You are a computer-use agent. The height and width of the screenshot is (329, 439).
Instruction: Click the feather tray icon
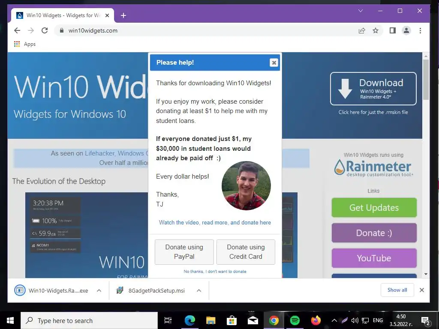345,320
